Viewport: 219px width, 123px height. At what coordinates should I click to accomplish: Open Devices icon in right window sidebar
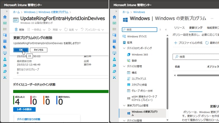(x=114, y=35)
